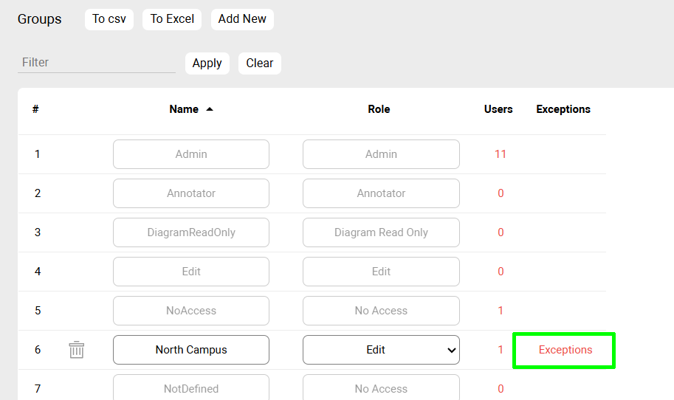Sort by Name column ascending arrow
The height and width of the screenshot is (400, 674).
click(x=210, y=109)
